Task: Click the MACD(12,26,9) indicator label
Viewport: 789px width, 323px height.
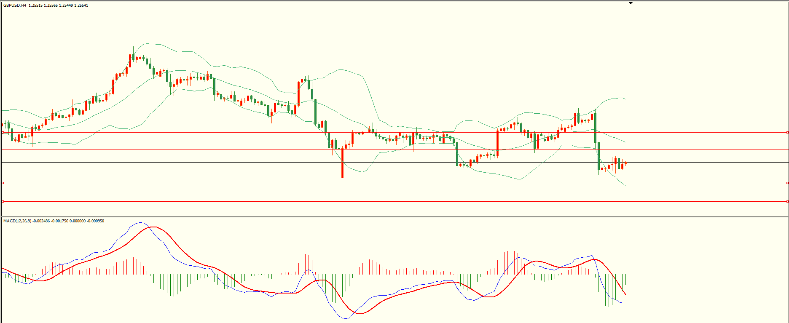Action: [17, 221]
